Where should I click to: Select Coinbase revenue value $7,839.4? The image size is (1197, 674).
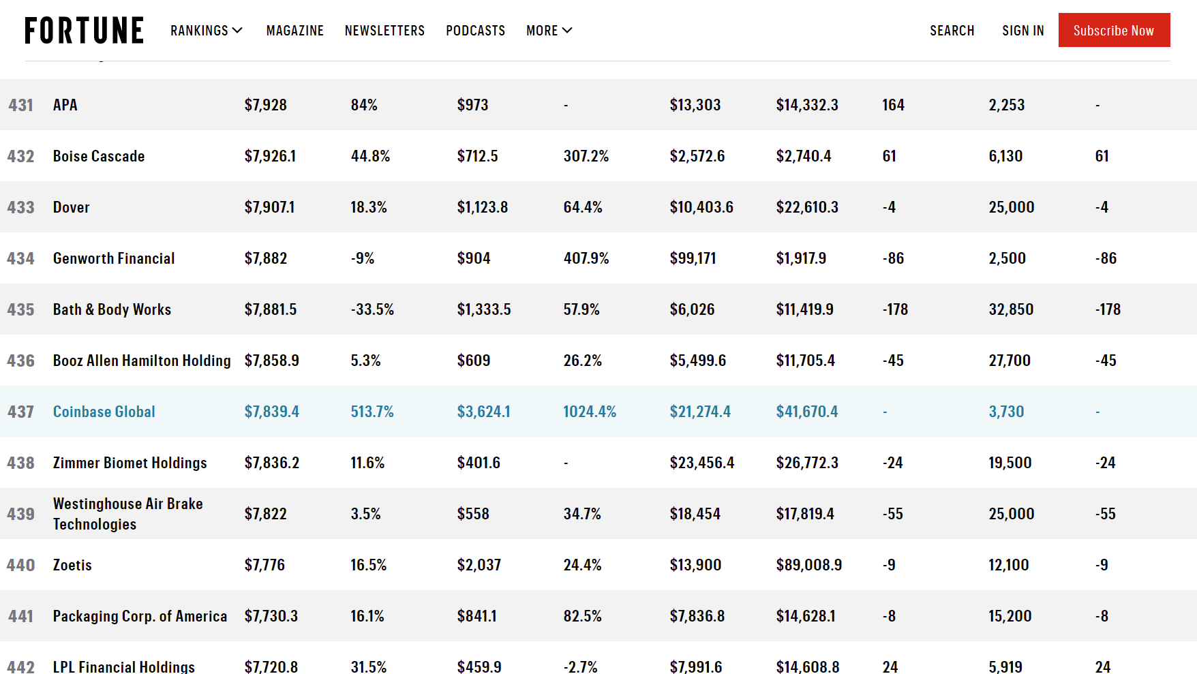[272, 412]
